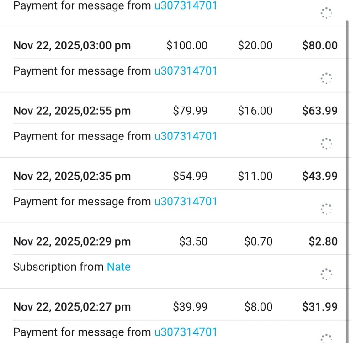Click the $31.99 net amount
351x343 pixels.
pyautogui.click(x=320, y=307)
